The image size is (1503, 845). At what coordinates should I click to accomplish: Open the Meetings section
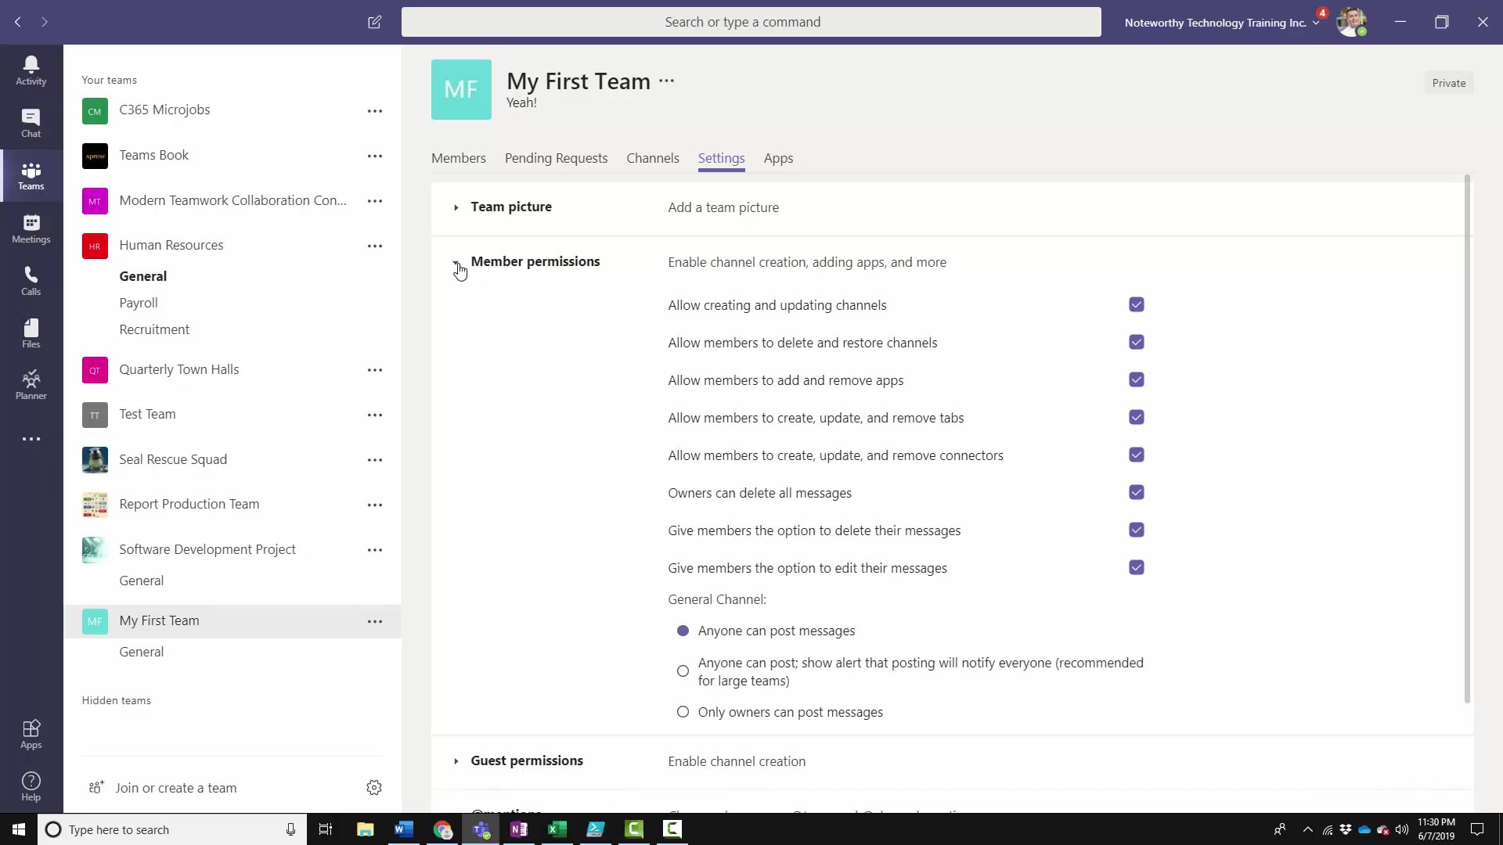31,229
